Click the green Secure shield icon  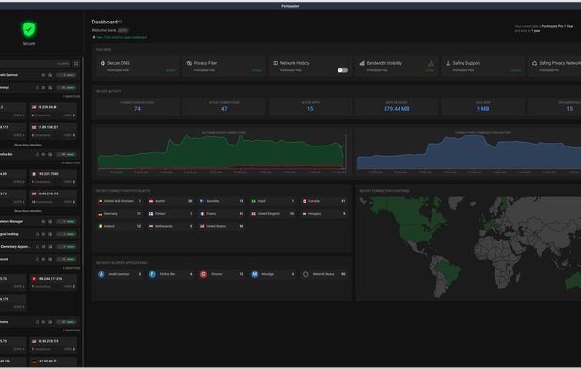point(28,29)
